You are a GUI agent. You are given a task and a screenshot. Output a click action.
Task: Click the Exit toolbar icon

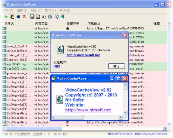click(63, 17)
